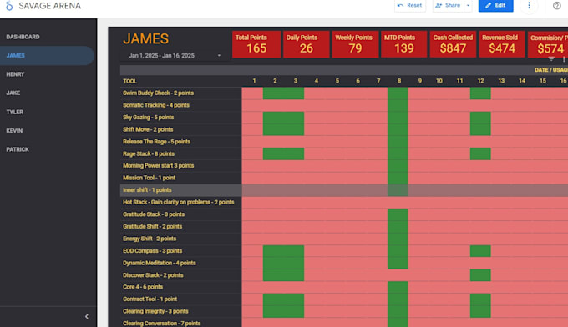Image resolution: width=568 pixels, height=327 pixels.
Task: Click the blue Edit button
Action: [x=495, y=6]
